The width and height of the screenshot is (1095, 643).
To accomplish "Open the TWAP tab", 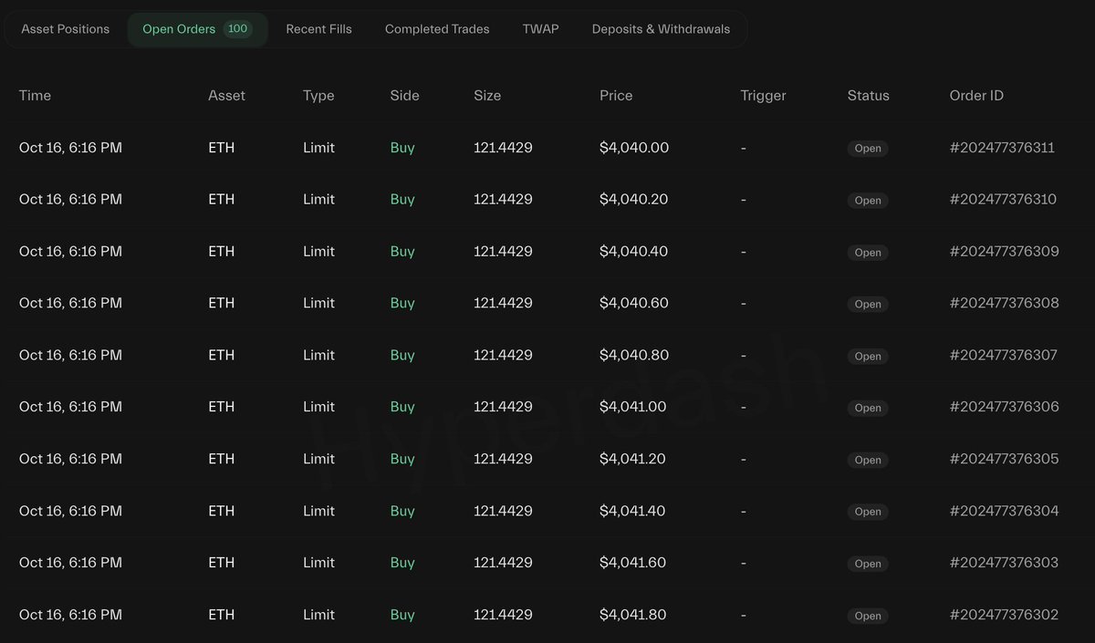I will [x=540, y=29].
